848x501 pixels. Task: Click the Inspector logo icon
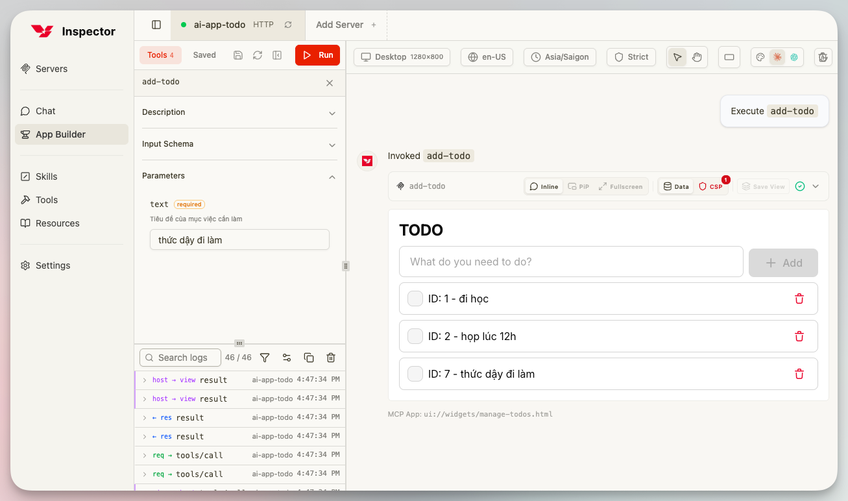42,31
